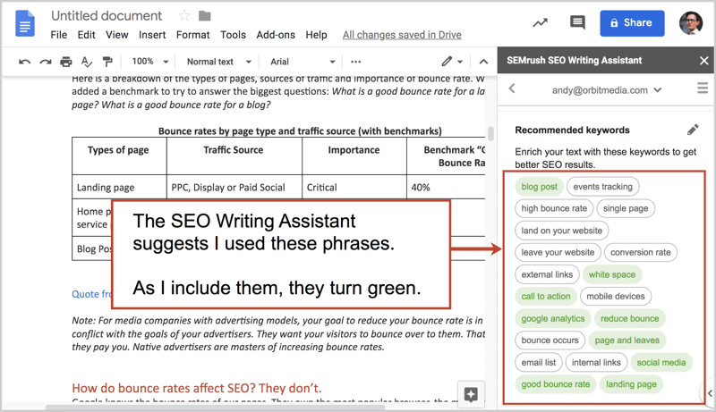Open the Arial font dropdown
Image resolution: width=716 pixels, height=412 pixels.
pos(303,62)
